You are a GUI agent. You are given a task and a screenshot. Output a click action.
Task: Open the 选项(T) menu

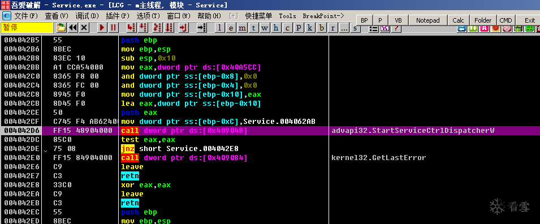pyautogui.click(x=149, y=16)
